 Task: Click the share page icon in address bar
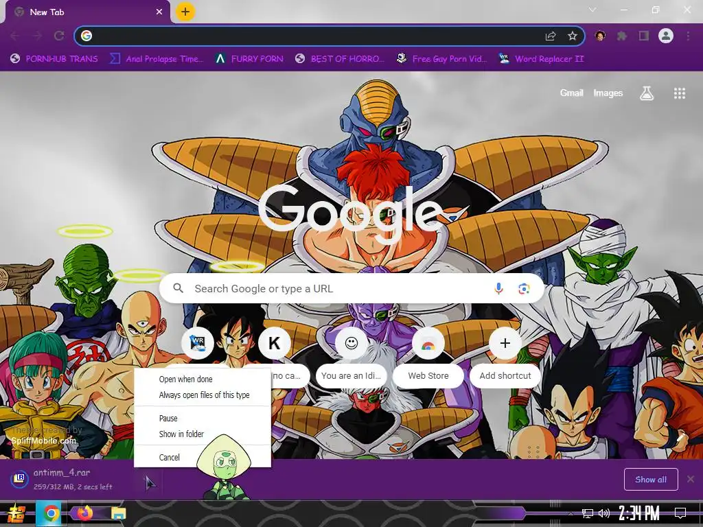551,36
